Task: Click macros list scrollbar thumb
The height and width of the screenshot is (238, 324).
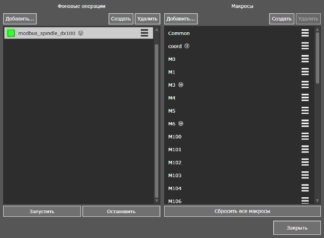Action: pos(318,58)
